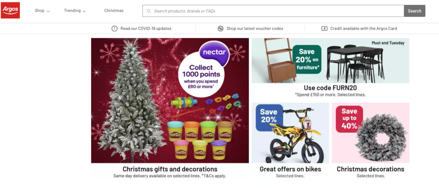Click the purple nectar badge
This screenshot has height=188, width=439.
(214, 53)
